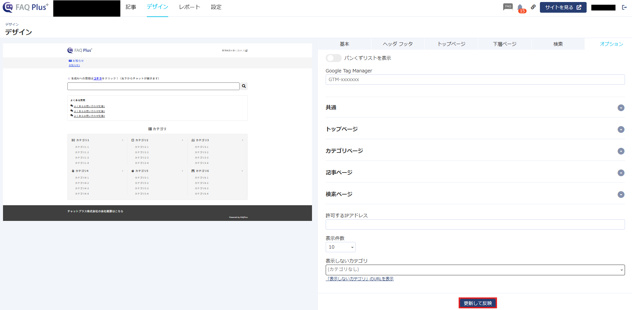
Task: Open the デザイン menu
Action: point(157,7)
